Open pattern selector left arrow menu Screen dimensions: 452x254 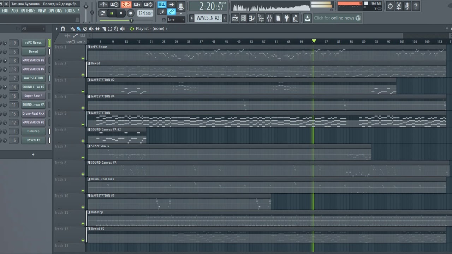pyautogui.click(x=192, y=18)
